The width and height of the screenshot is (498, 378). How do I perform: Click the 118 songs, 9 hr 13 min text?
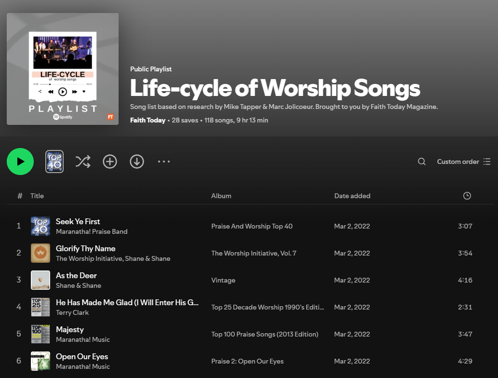(x=236, y=120)
